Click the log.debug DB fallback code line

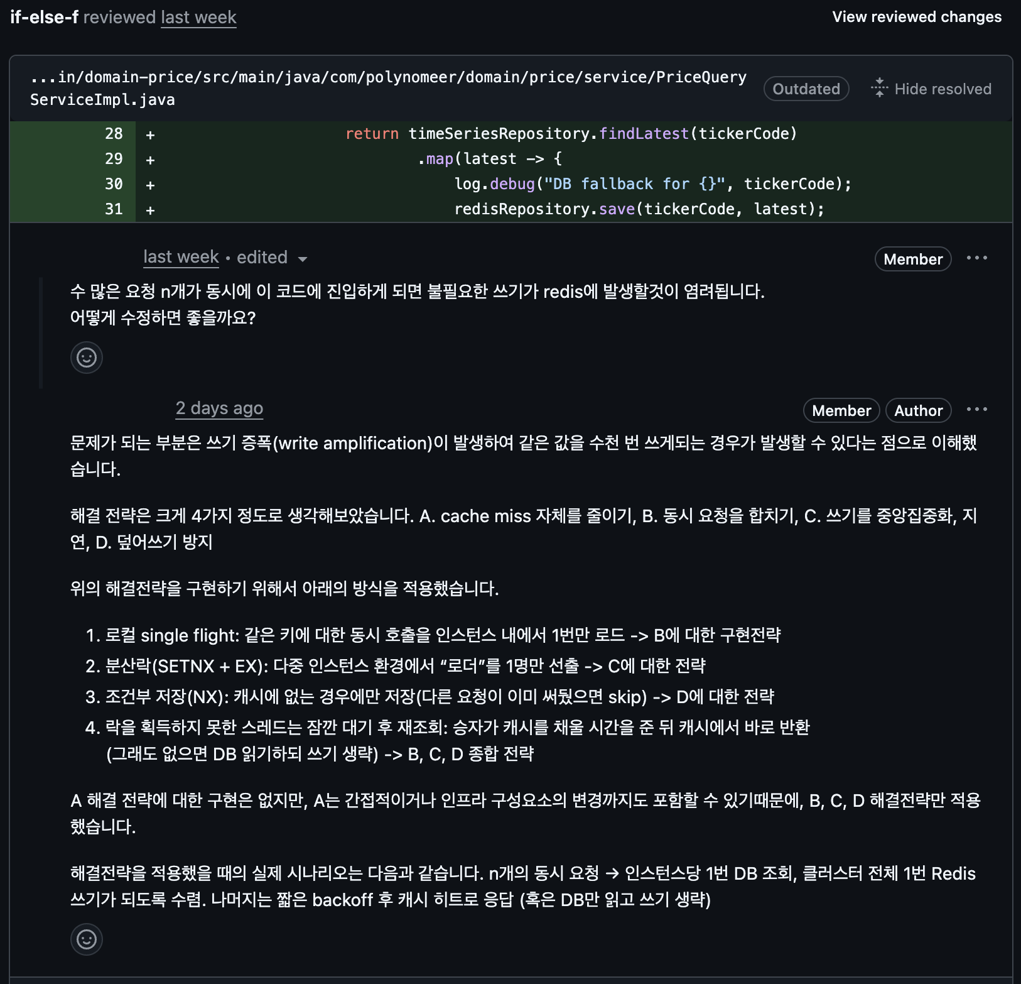653,184
